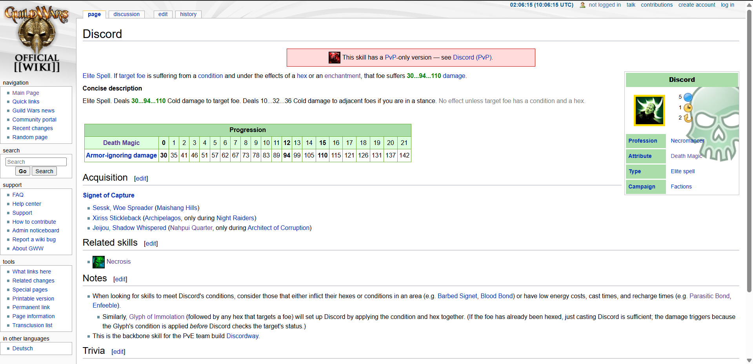
Task: Click the energy cost orb icon
Action: [x=688, y=97]
